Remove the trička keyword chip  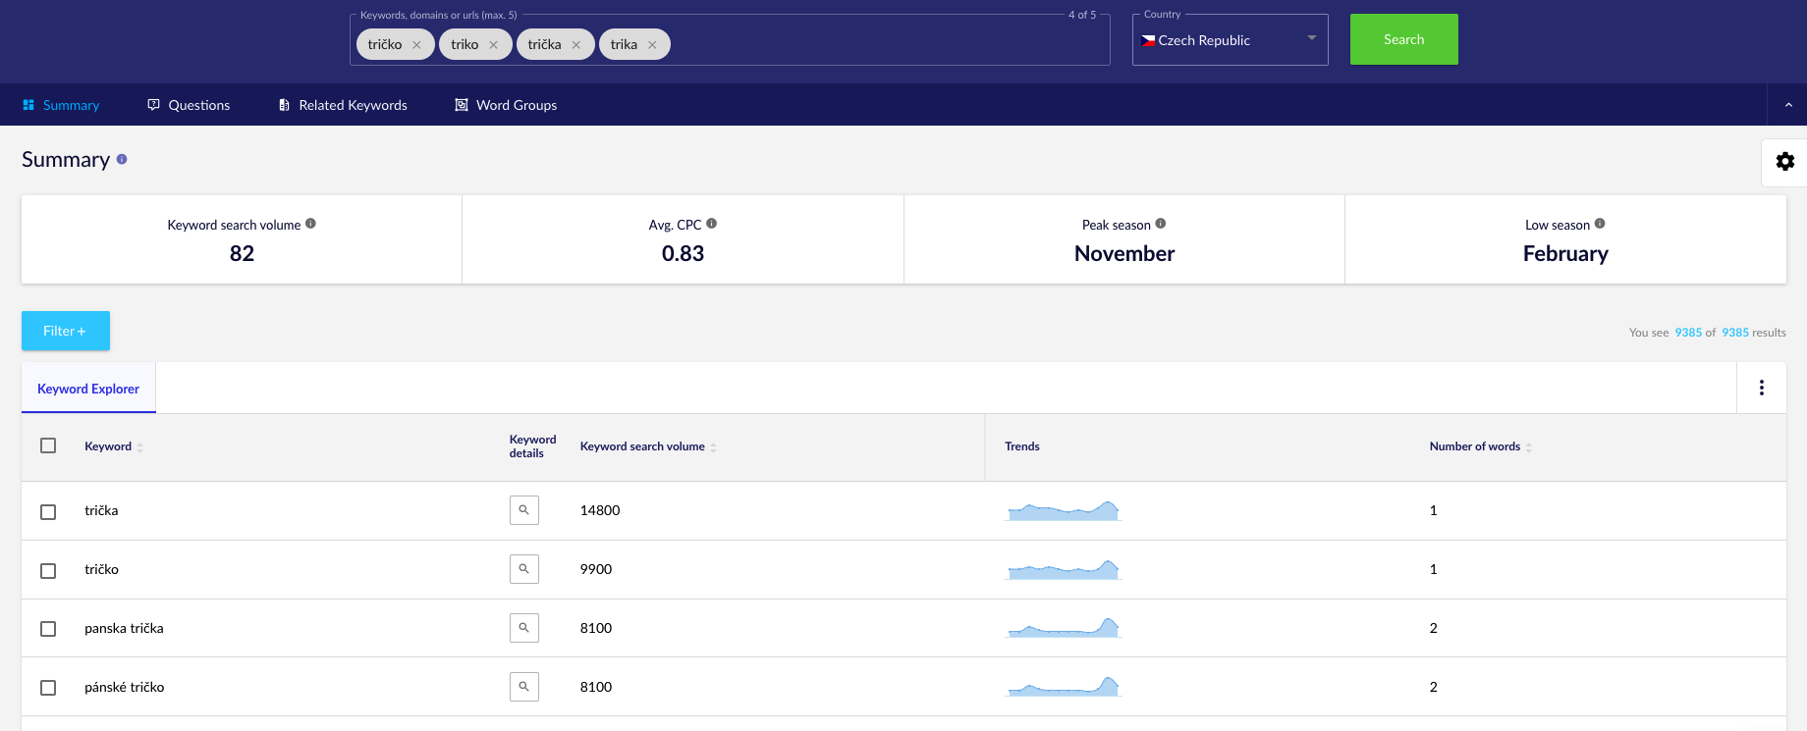pyautogui.click(x=575, y=45)
